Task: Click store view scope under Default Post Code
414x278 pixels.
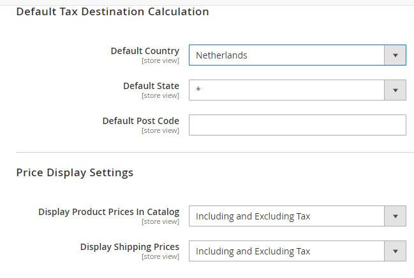Action: point(160,131)
